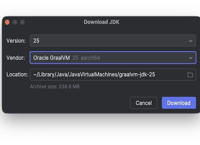Screen dimensions: 200x145
Task: Click the Vendor: label
Action: pos(16,58)
